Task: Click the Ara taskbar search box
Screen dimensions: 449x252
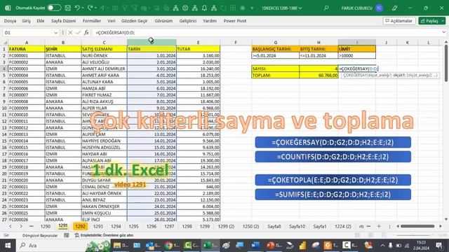Action: pos(51,246)
